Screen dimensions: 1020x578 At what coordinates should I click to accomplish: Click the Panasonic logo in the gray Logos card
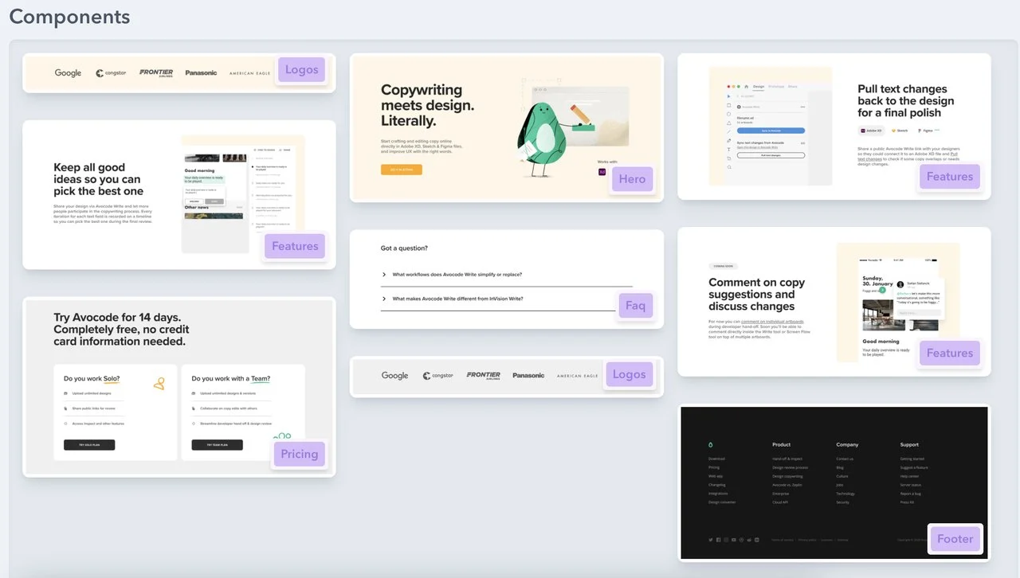coord(528,376)
